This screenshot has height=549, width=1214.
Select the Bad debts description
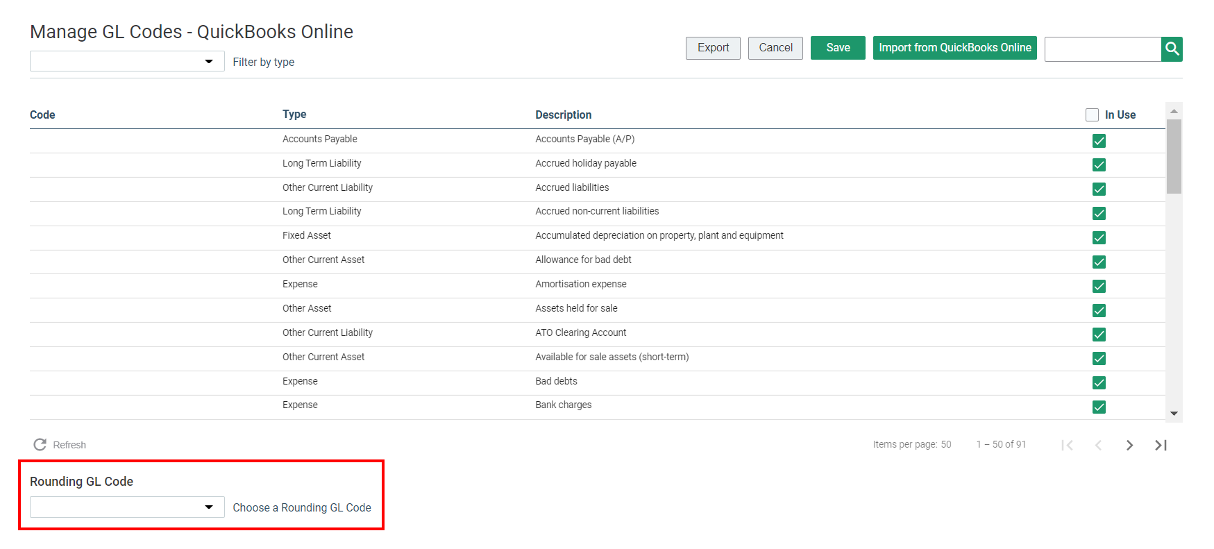556,381
